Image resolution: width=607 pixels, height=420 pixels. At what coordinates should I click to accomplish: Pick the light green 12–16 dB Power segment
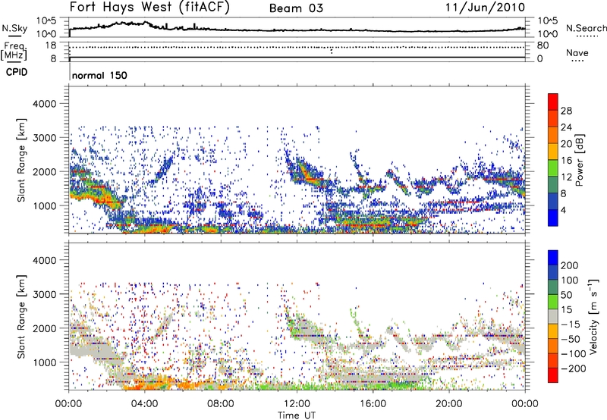click(x=553, y=168)
